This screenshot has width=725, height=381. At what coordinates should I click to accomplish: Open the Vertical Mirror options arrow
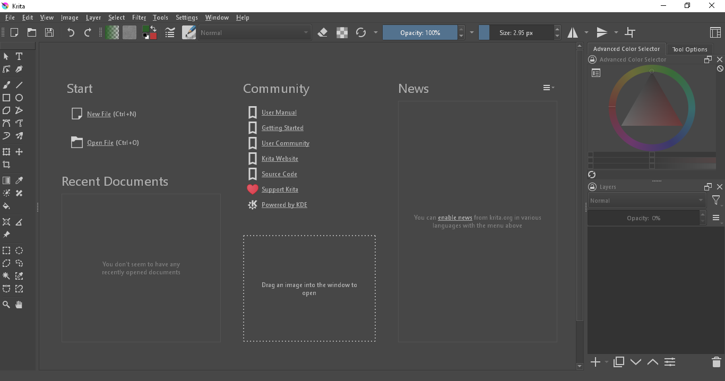coord(616,32)
